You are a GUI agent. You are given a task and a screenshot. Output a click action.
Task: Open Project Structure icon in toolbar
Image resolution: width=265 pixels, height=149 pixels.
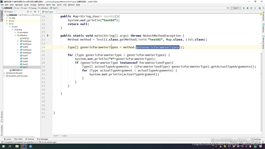[260, 8]
